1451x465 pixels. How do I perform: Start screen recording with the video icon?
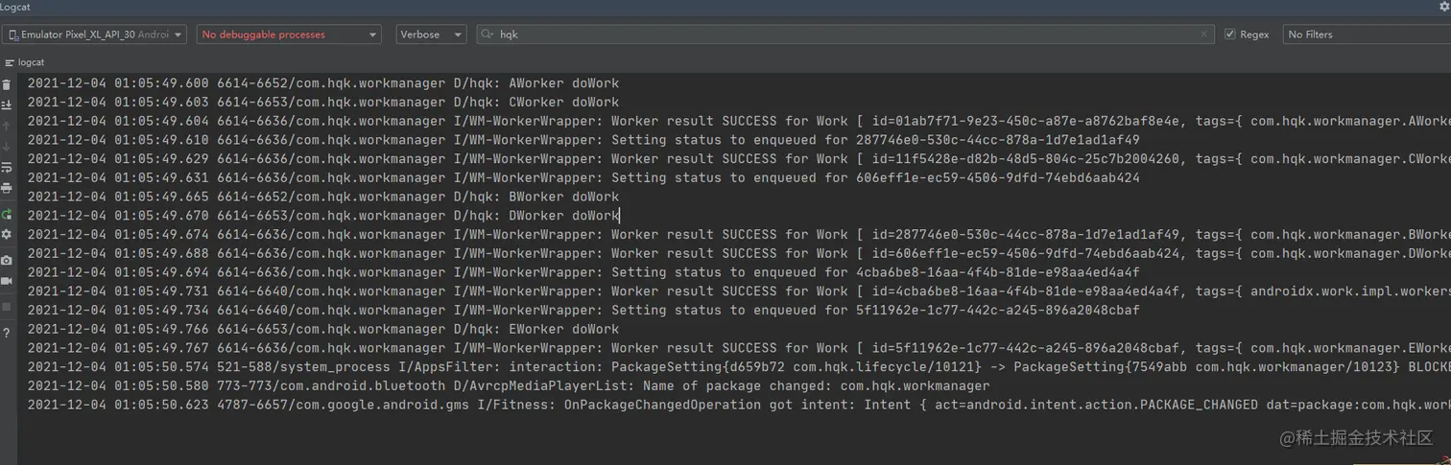coord(7,281)
